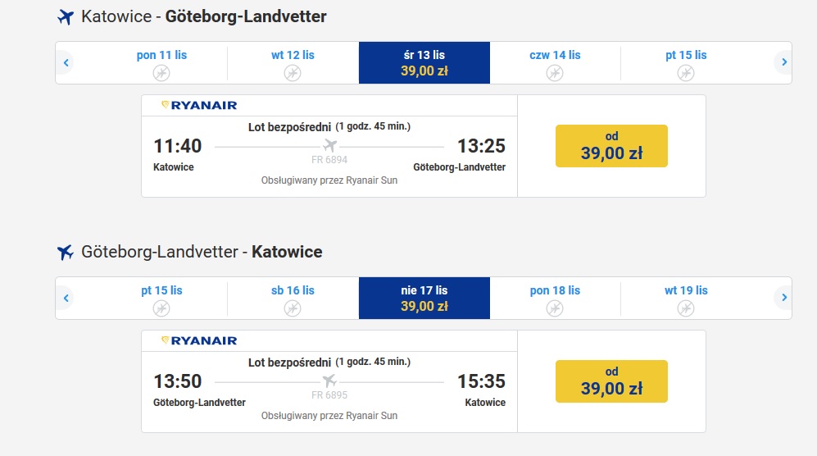Show earlier outbound dates with left chevron
The height and width of the screenshot is (456, 817).
(66, 62)
